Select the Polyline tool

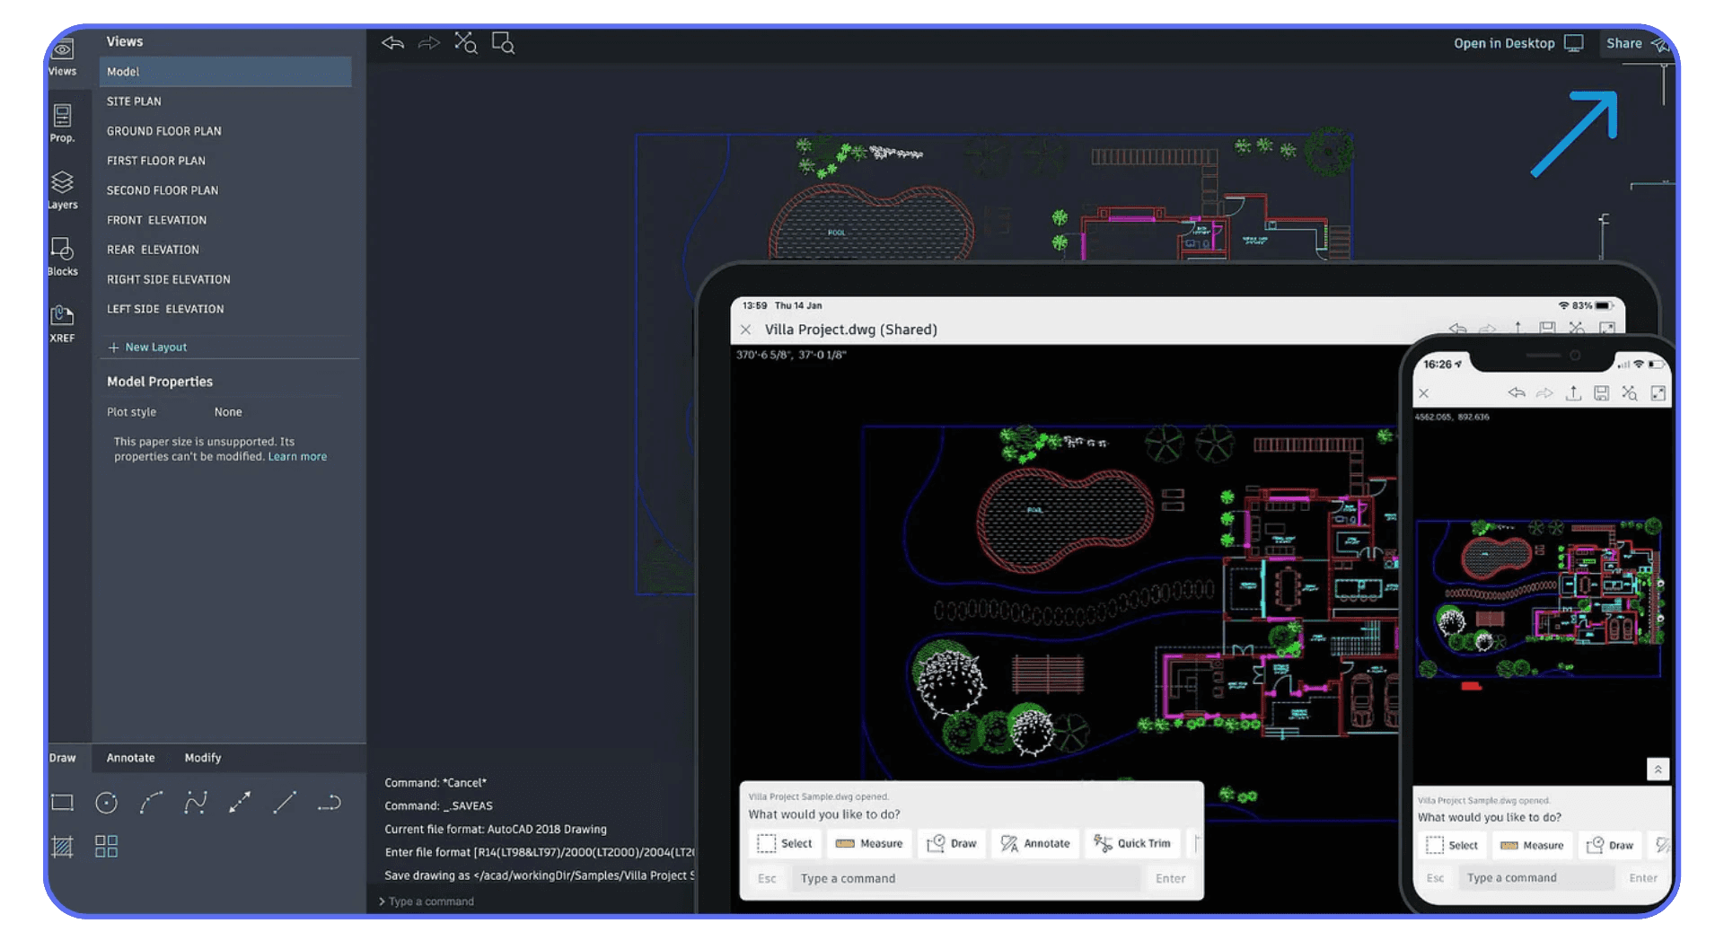tap(195, 802)
